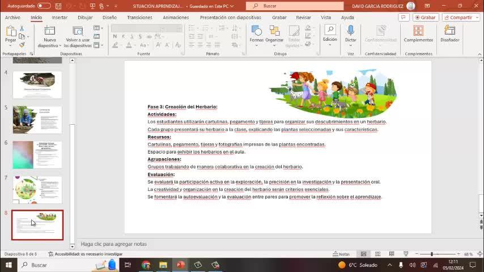Viewport: 484px width, 272px height.
Task: Expand Customize Quick Access Toolbar arrow
Action: [116, 6]
